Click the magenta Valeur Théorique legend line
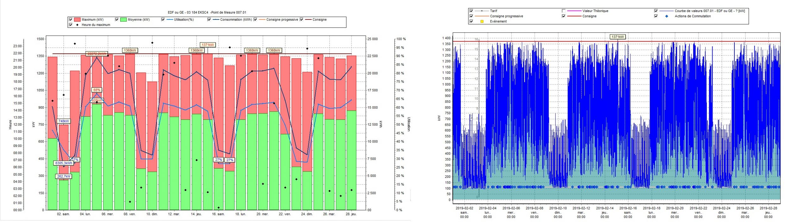 (574, 11)
